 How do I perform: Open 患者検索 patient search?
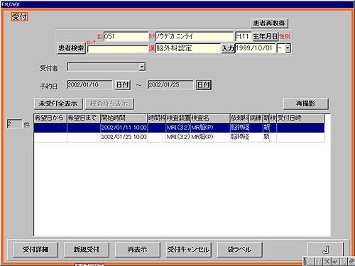click(x=71, y=48)
